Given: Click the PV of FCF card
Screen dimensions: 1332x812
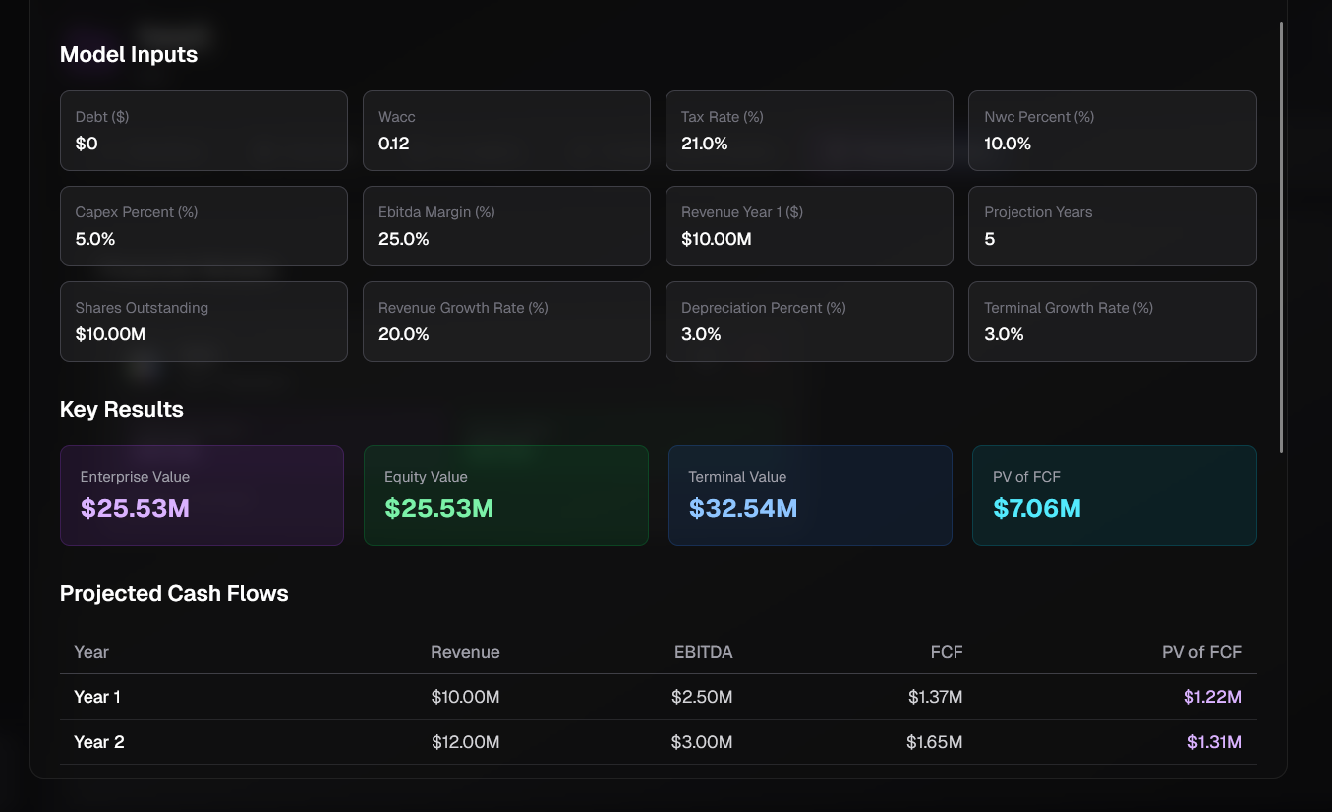Looking at the screenshot, I should 1114,494.
